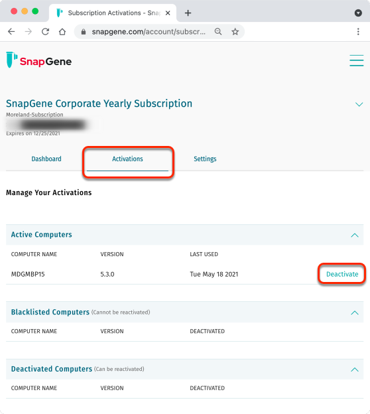Viewport: 370px width, 414px height.
Task: Click the zoom magnifier icon in address bar
Action: (x=218, y=32)
